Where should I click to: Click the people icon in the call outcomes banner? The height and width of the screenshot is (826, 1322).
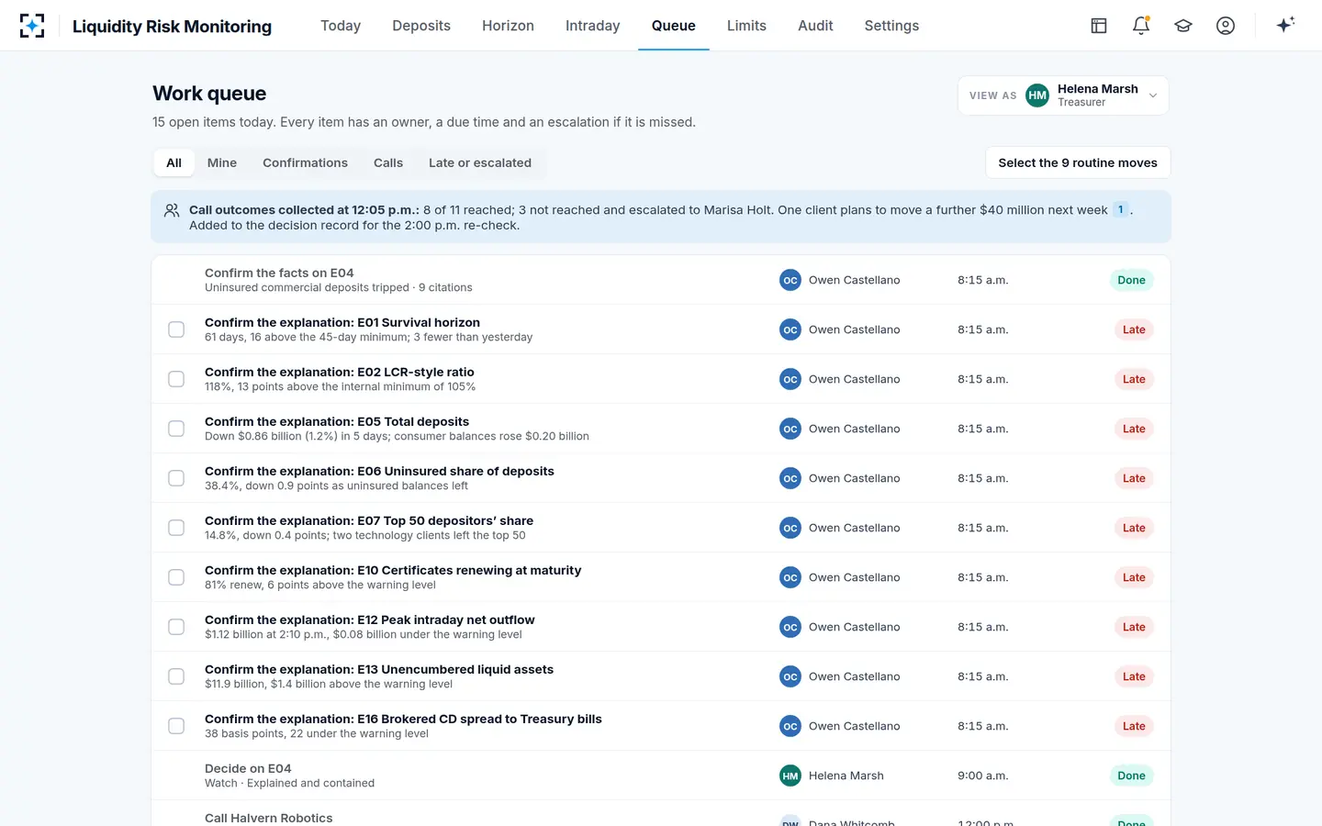click(172, 210)
